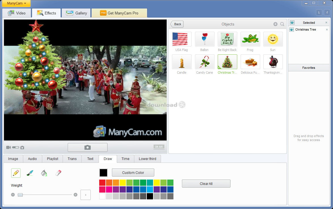The height and width of the screenshot is (209, 333).
Task: Switch to the Video tab
Action: pyautogui.click(x=17, y=13)
